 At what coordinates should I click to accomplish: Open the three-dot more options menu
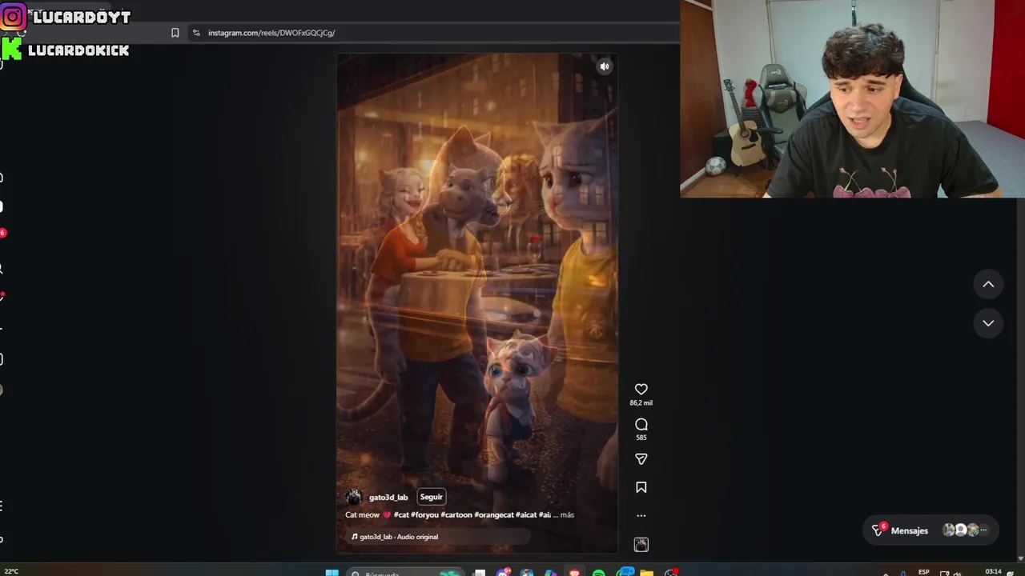point(641,516)
